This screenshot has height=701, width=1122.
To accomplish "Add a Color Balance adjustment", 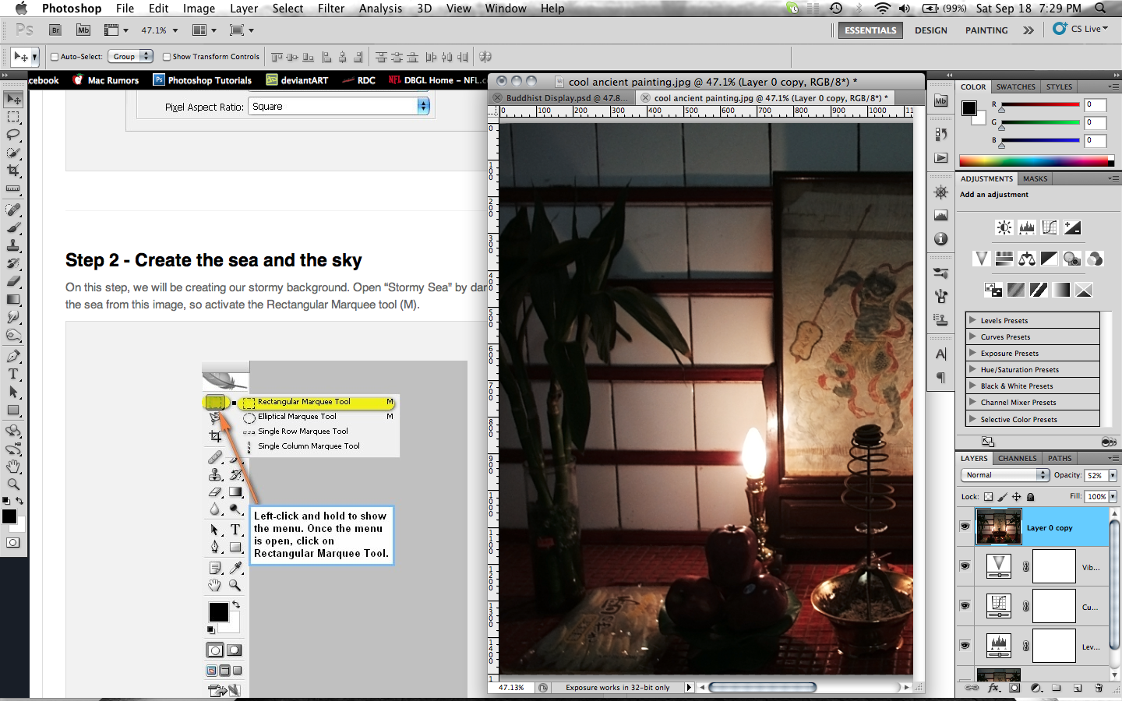I will (x=1027, y=259).
